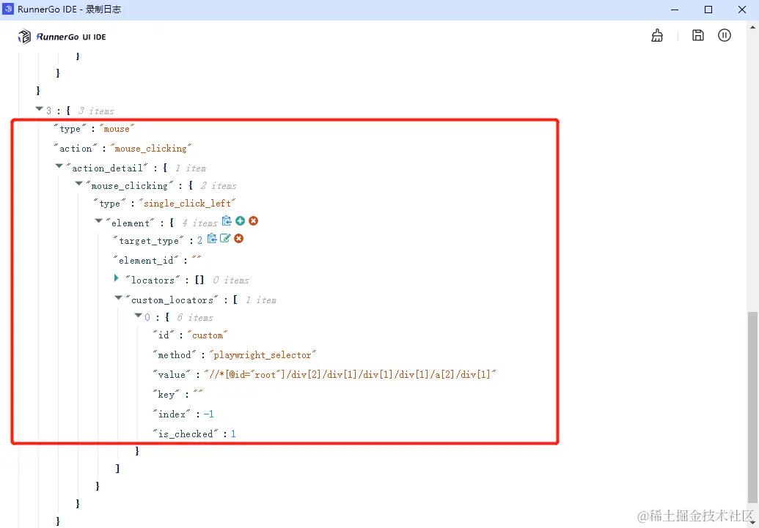
Task: Collapse the "action_detail" node
Action: (59, 166)
